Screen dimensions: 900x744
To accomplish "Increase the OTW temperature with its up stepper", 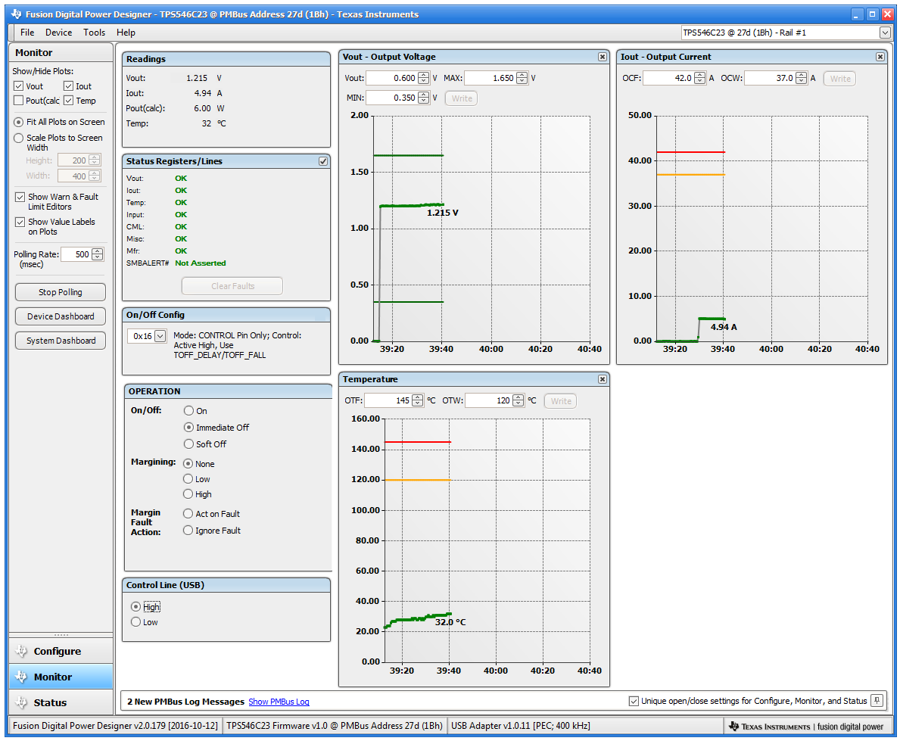I will (x=518, y=397).
